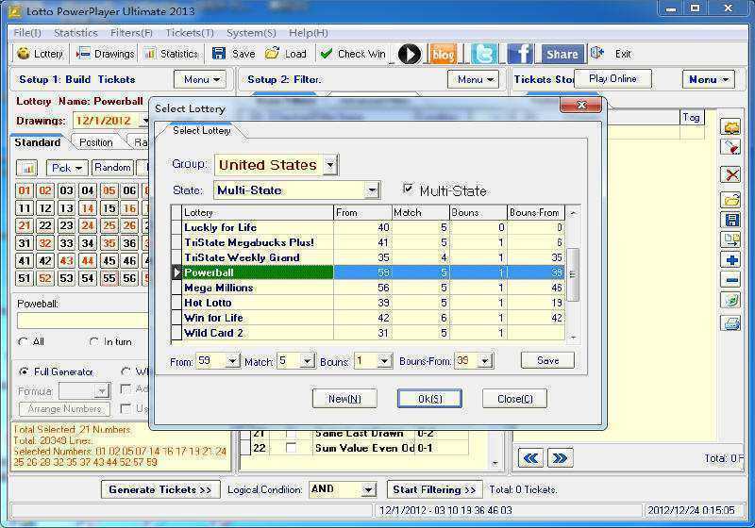Click the black play video icon
Viewport: 755px width, 528px height.
click(x=410, y=54)
